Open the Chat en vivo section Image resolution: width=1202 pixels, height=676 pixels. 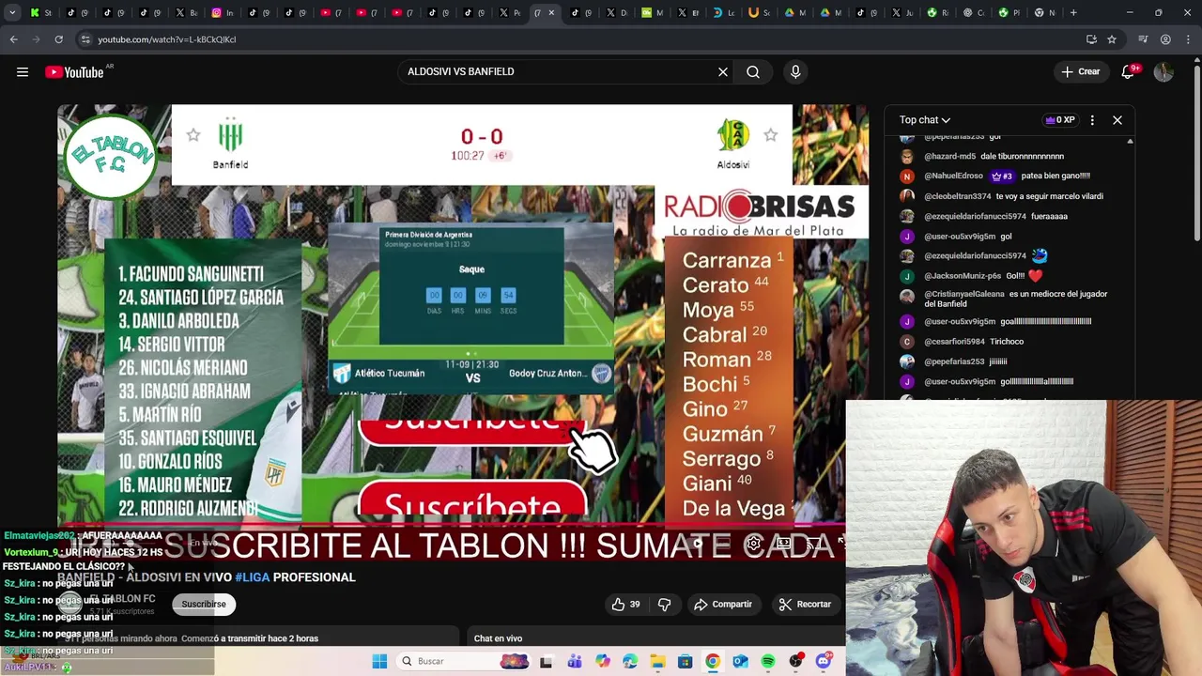point(498,638)
